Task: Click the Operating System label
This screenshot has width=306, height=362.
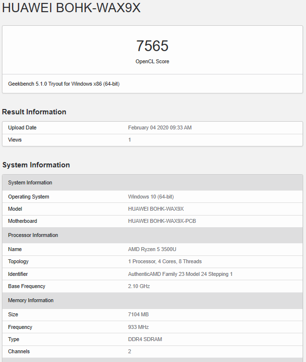Action: (29, 197)
